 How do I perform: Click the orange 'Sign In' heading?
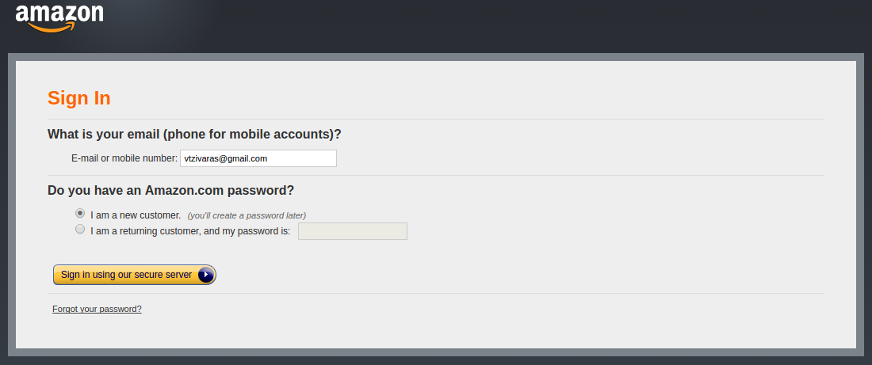[79, 98]
